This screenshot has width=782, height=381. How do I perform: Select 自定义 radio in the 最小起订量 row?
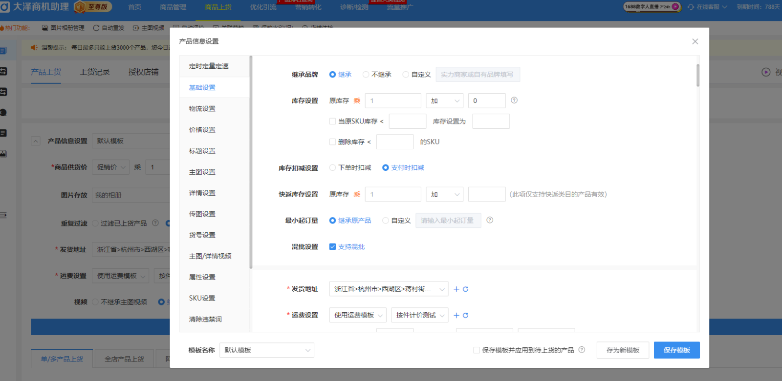[385, 221]
